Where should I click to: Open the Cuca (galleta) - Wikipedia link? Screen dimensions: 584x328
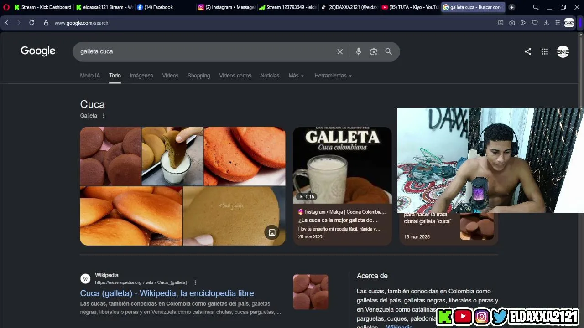167,293
